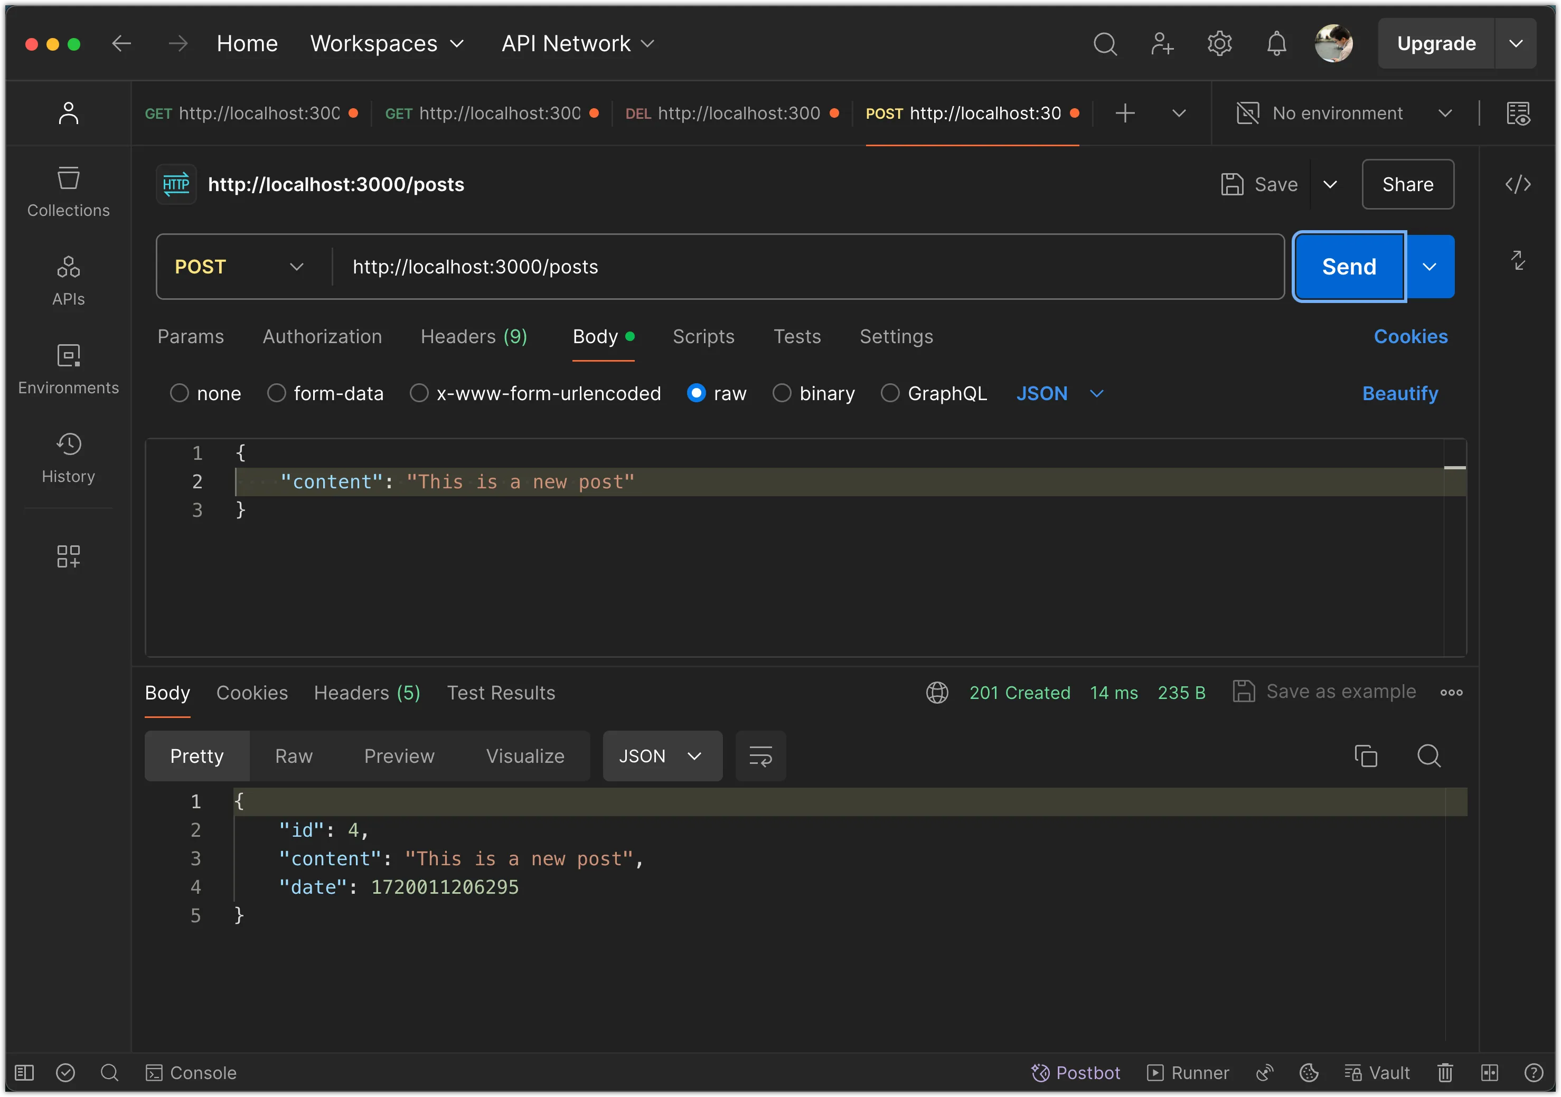Viewport: 1561px width, 1097px height.
Task: Navigate forward with the right arrow
Action: (178, 43)
